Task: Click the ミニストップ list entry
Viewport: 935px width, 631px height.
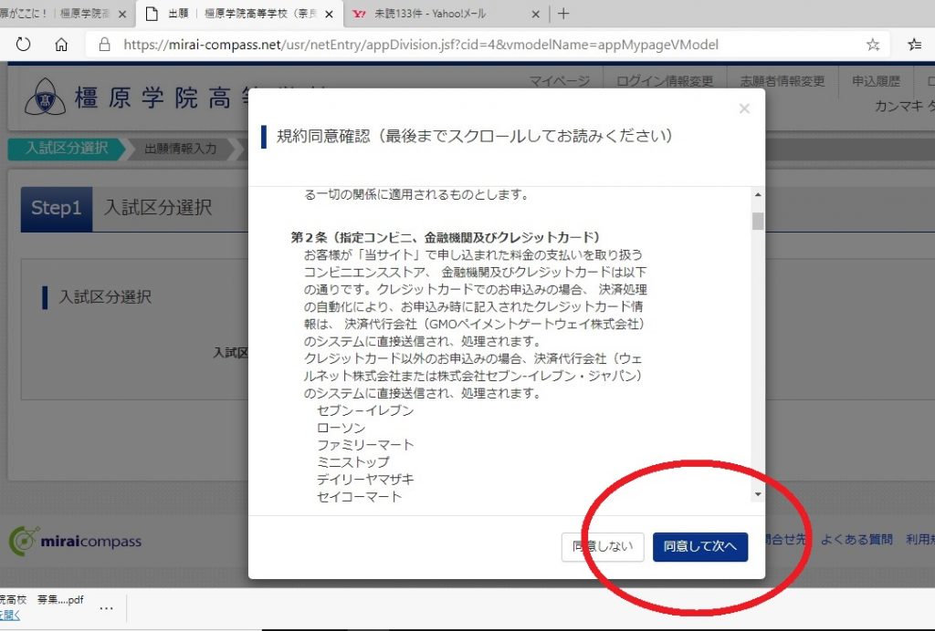Action: coord(353,462)
